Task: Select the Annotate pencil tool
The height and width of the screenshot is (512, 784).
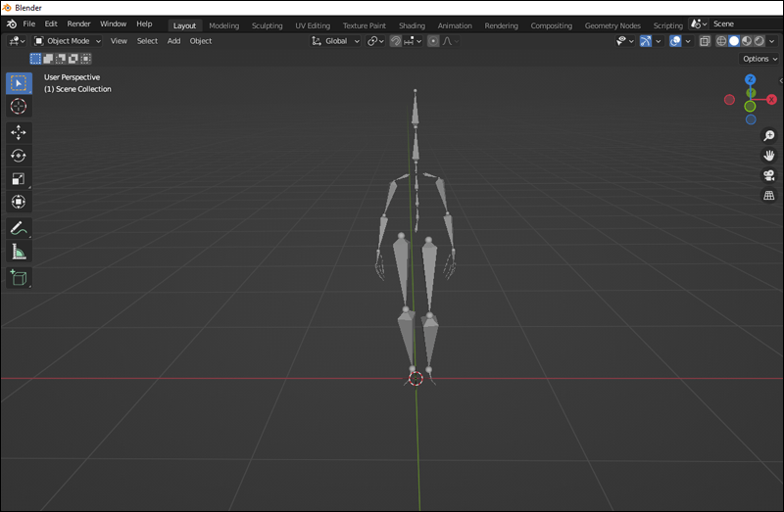Action: tap(19, 228)
